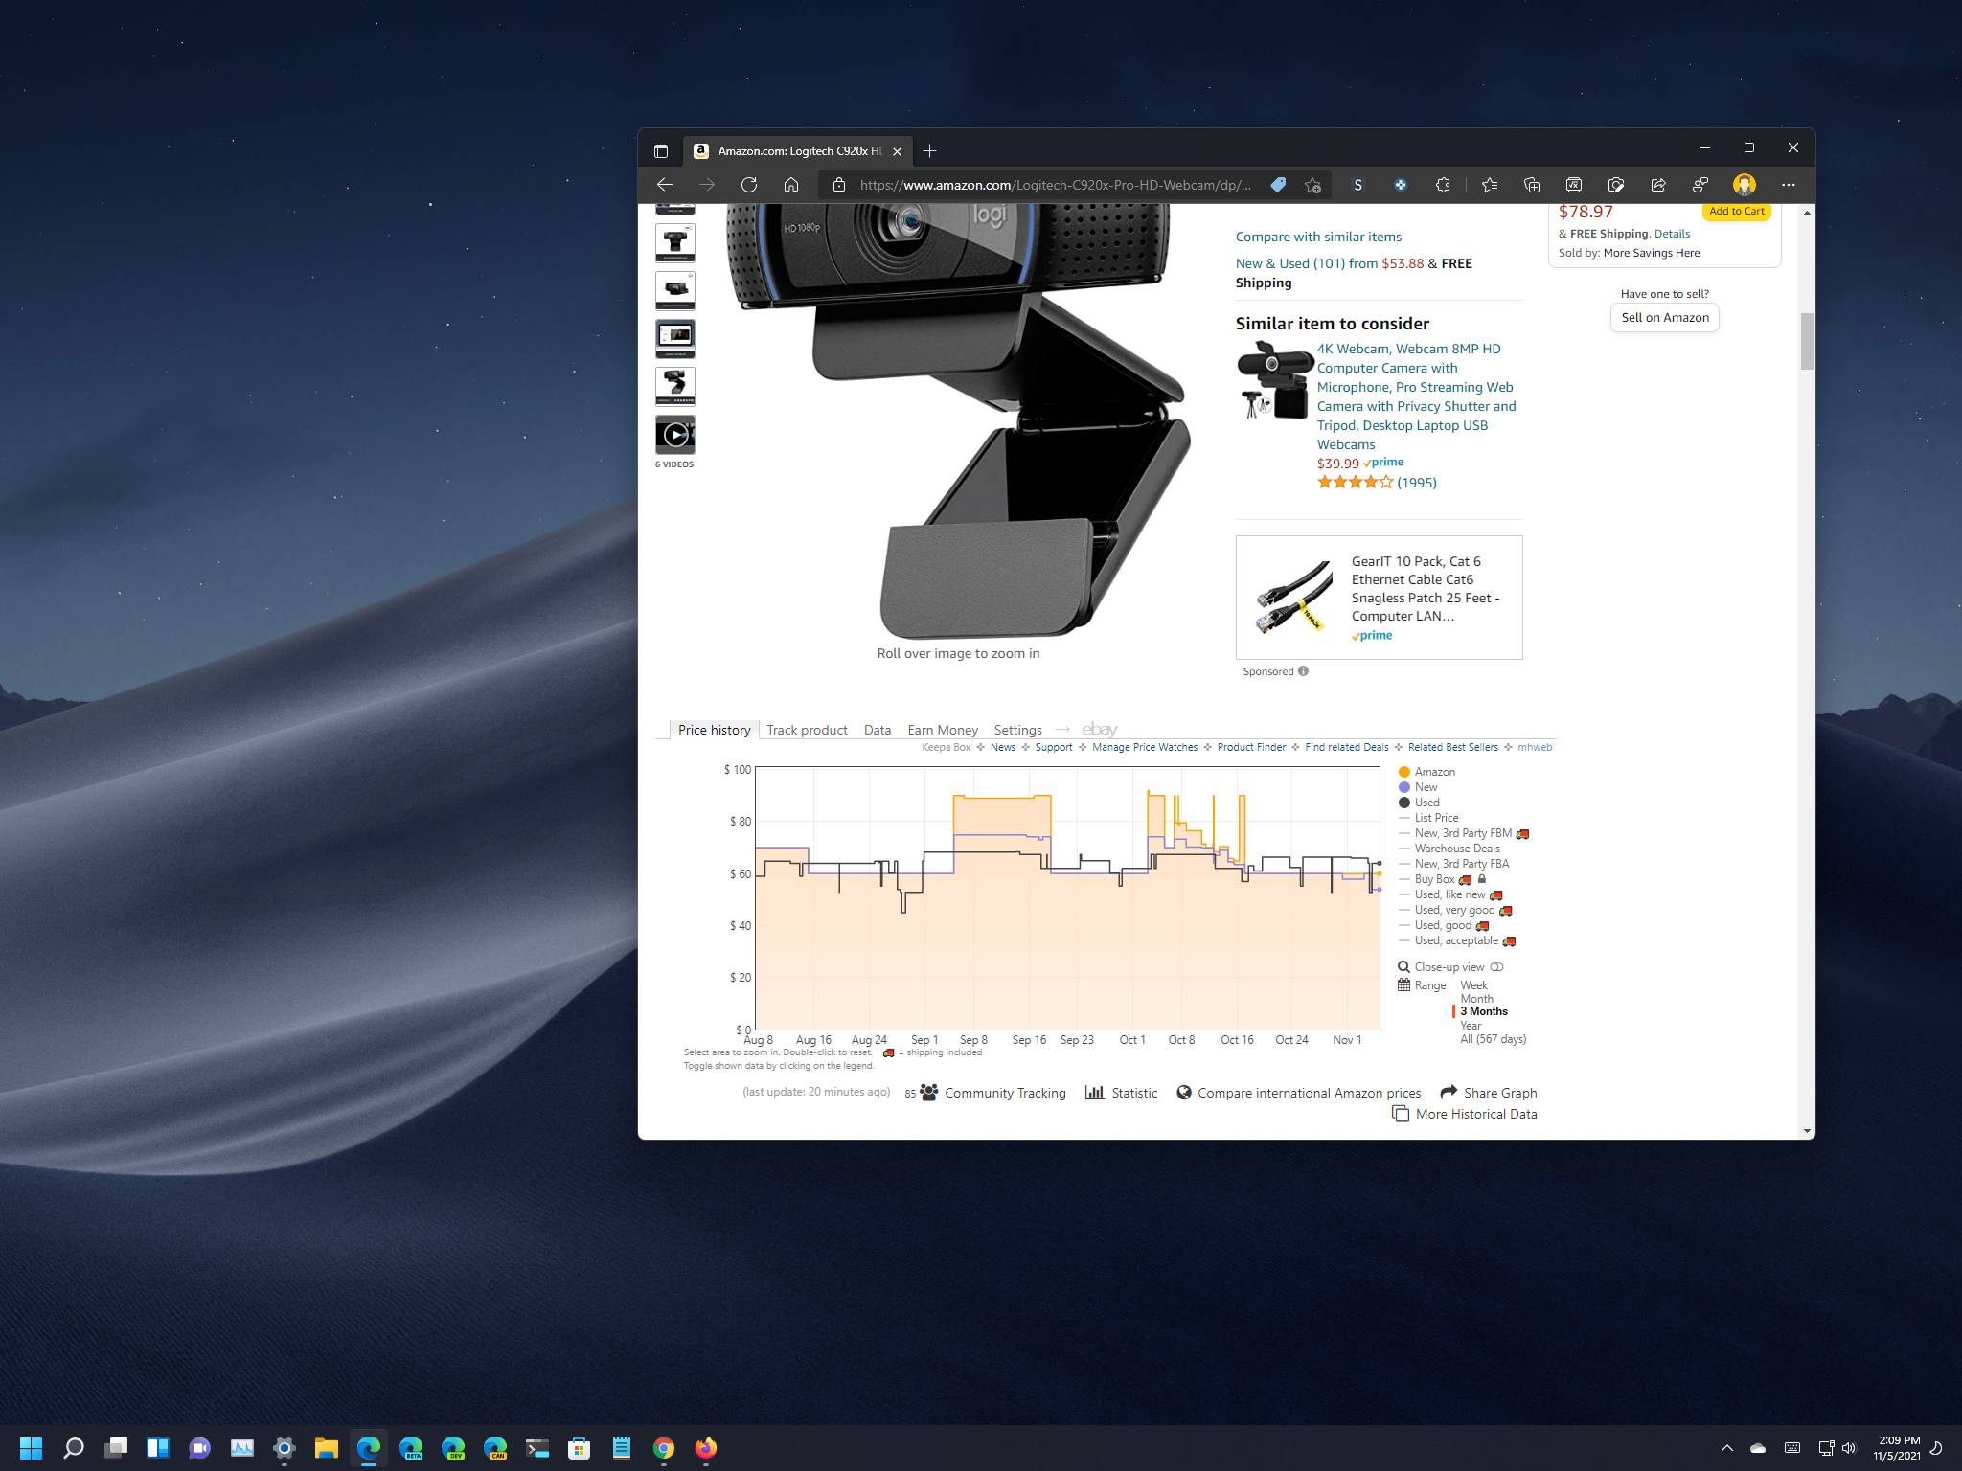
Task: Reload the Amazon page
Action: pyautogui.click(x=749, y=185)
